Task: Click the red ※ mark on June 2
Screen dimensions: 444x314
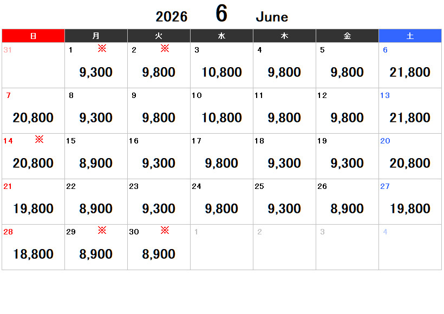Action: (x=165, y=48)
